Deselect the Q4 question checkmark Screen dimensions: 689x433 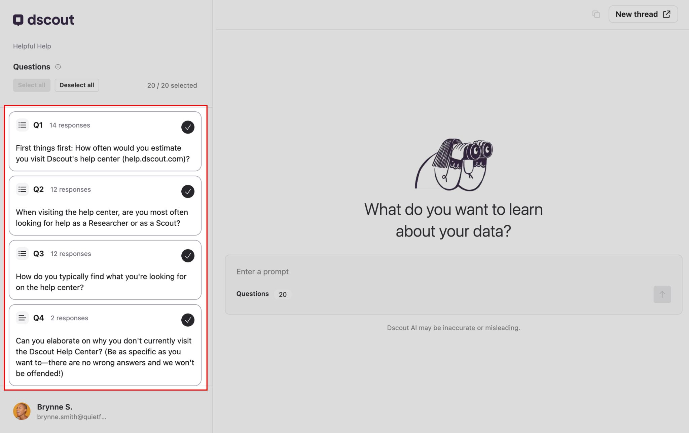tap(188, 320)
